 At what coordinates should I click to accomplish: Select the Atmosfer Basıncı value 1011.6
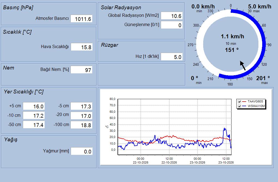point(81,19)
